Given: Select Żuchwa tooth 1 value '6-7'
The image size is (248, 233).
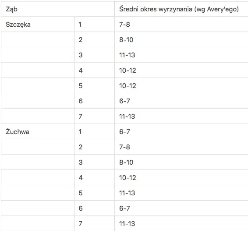Looking at the screenshot, I should click(124, 132).
